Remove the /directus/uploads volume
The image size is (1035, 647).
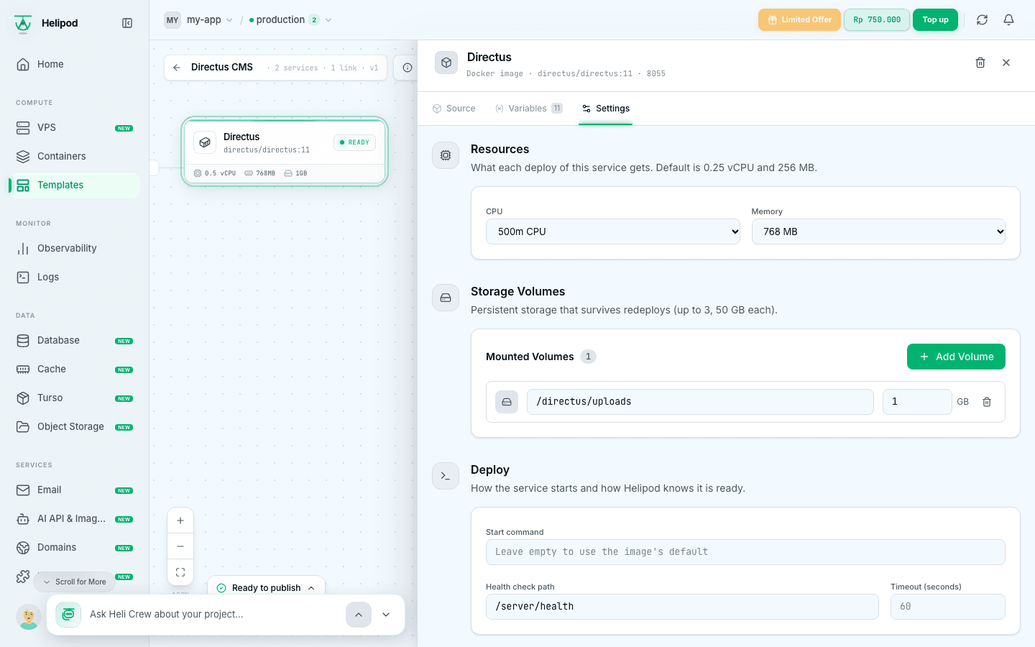[987, 402]
